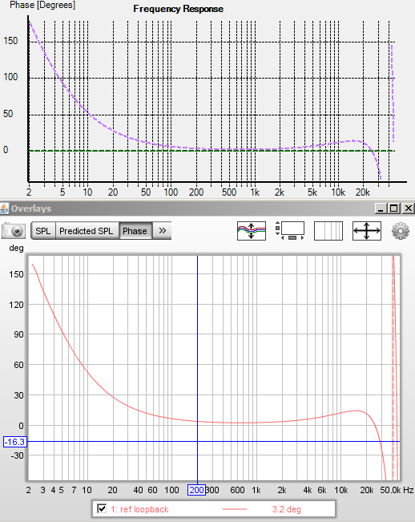415x522 pixels.
Task: Click the 200 Hz cursor frequency box
Action: click(196, 490)
